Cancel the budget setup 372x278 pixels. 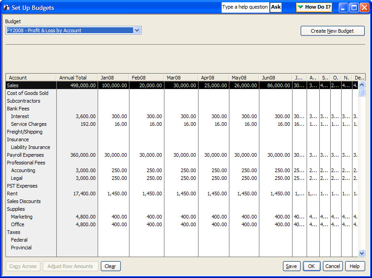(332, 266)
